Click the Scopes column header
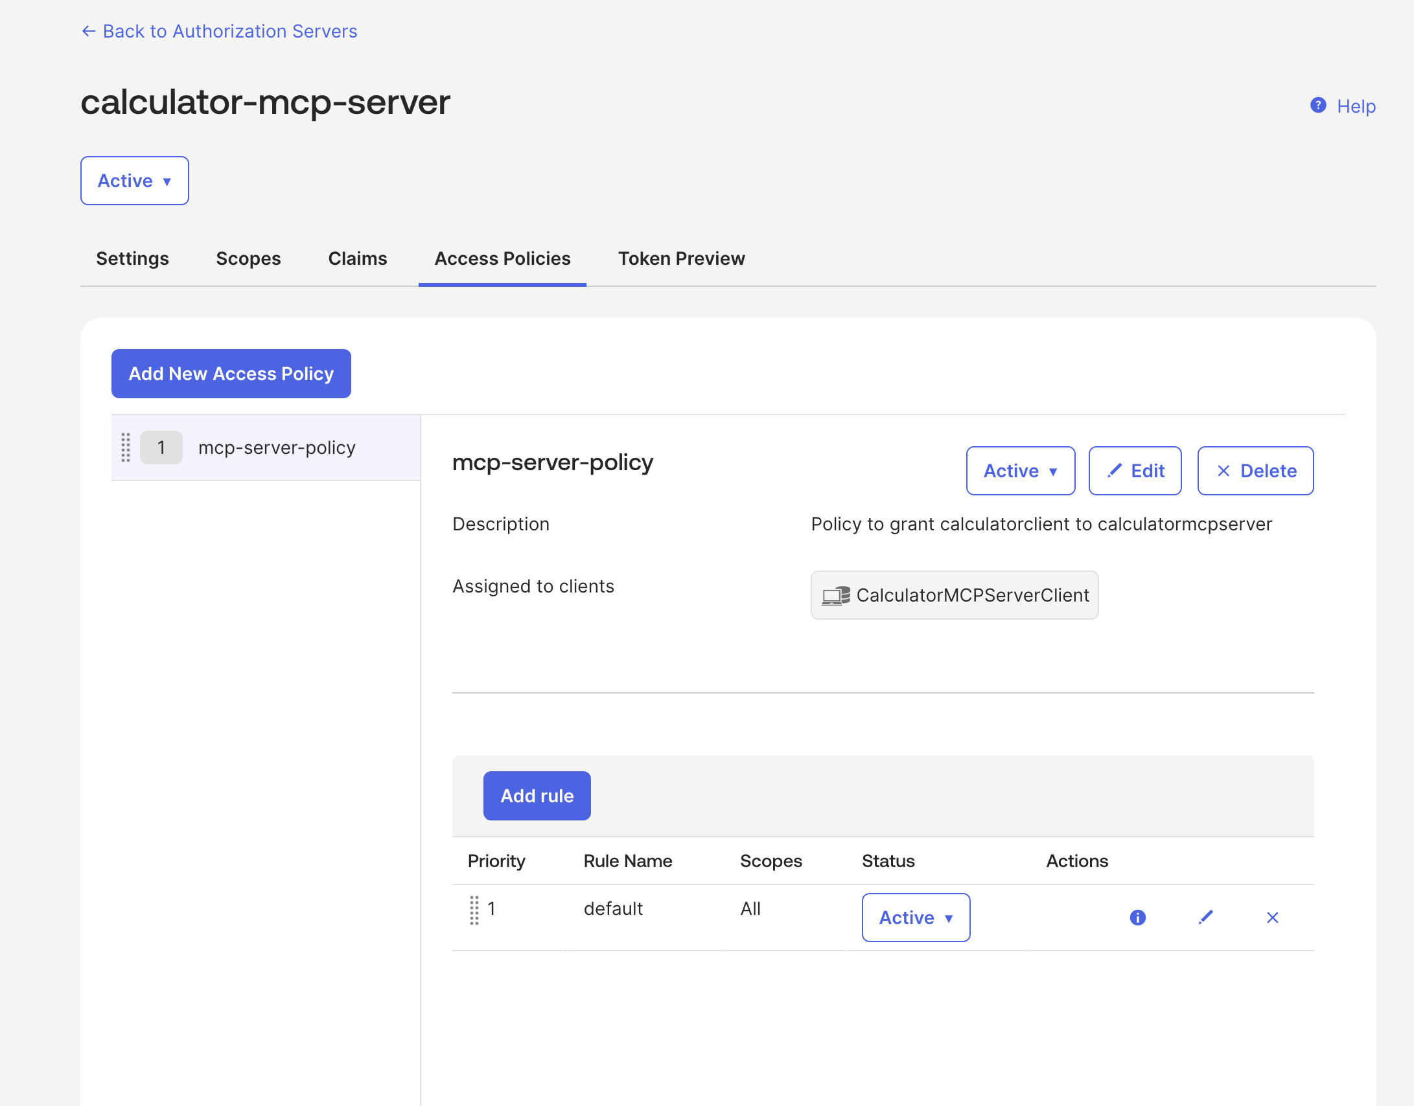 coord(771,861)
